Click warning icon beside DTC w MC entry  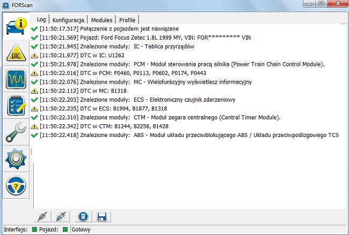pyautogui.click(x=34, y=91)
